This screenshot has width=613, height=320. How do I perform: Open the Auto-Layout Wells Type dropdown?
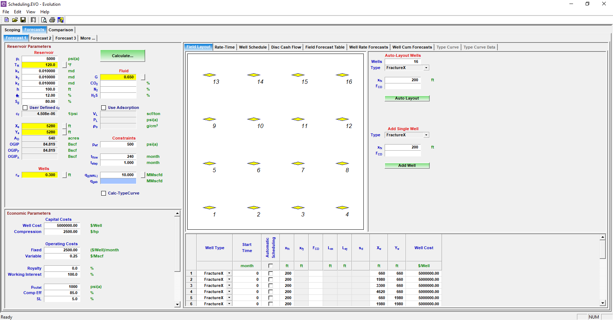[426, 68]
